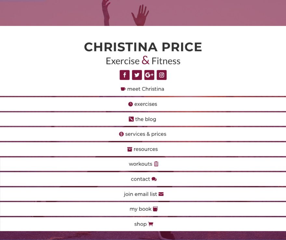Click the join email list link

[x=140, y=194]
